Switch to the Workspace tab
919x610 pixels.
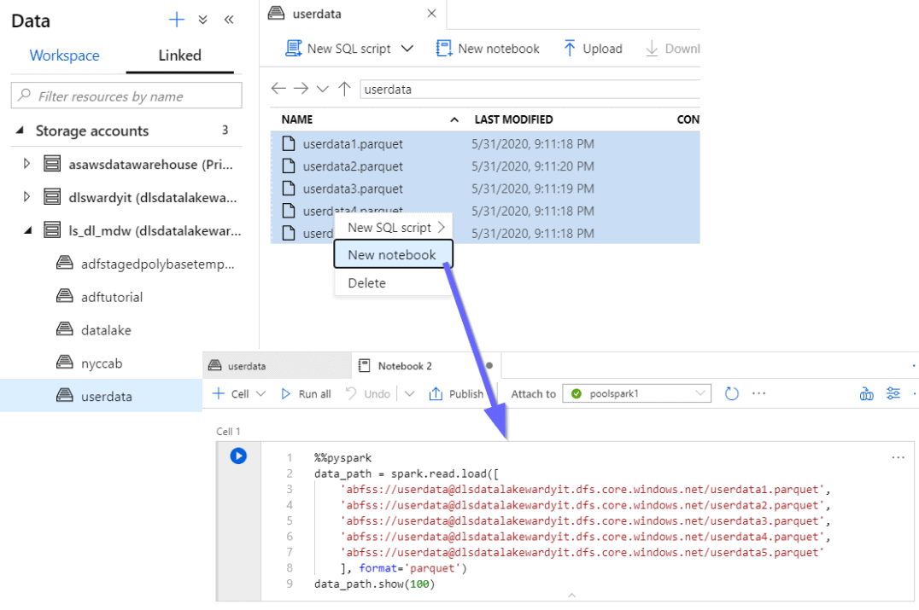(x=64, y=55)
